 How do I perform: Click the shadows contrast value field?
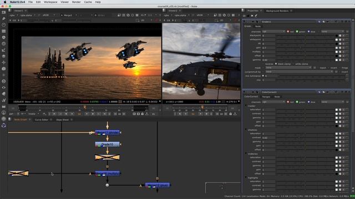268,138
